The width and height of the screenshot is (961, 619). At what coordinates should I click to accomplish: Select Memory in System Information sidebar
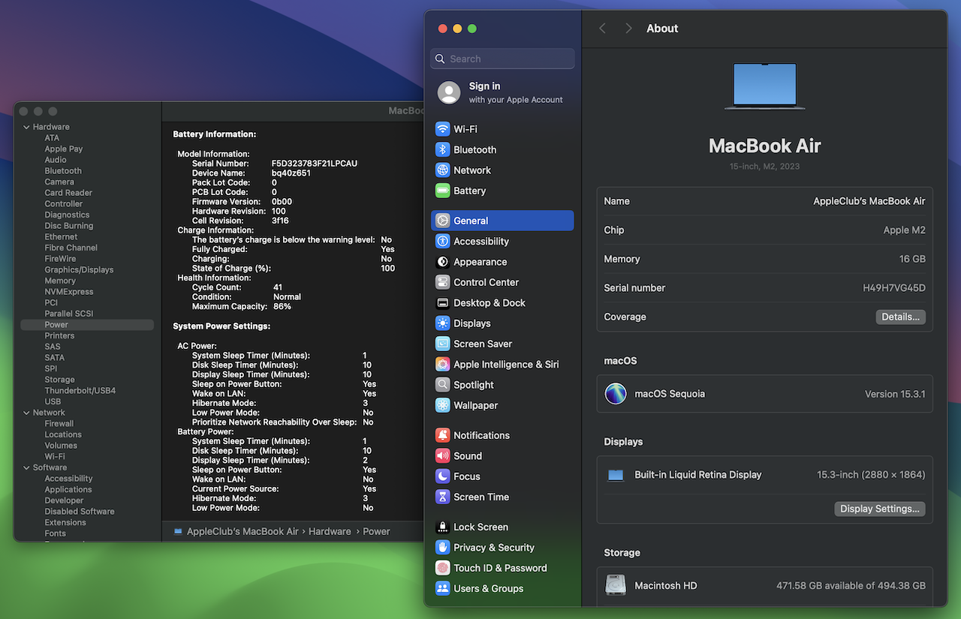[x=60, y=281]
